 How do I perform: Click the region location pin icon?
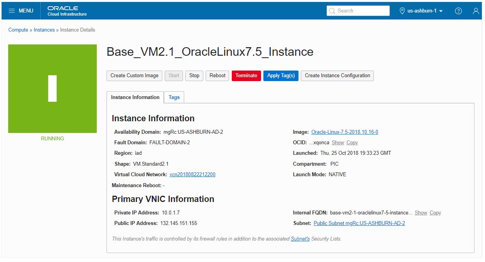[402, 11]
